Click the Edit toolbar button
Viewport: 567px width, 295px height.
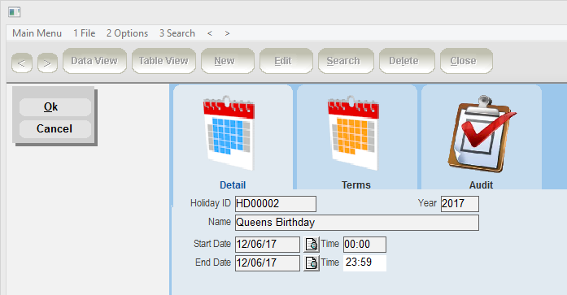[286, 61]
